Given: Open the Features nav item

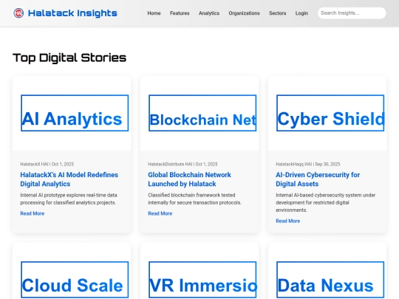Looking at the screenshot, I should point(180,13).
